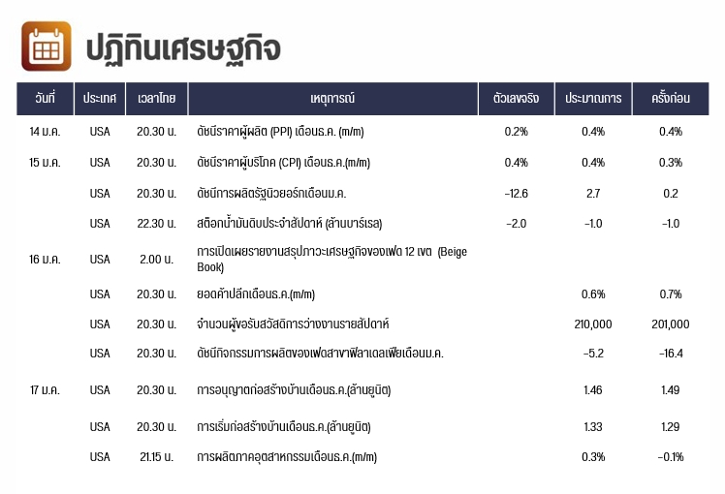This screenshot has width=725, height=494.
Task: Click the 16 ม.ค. date cell
Action: (x=45, y=260)
